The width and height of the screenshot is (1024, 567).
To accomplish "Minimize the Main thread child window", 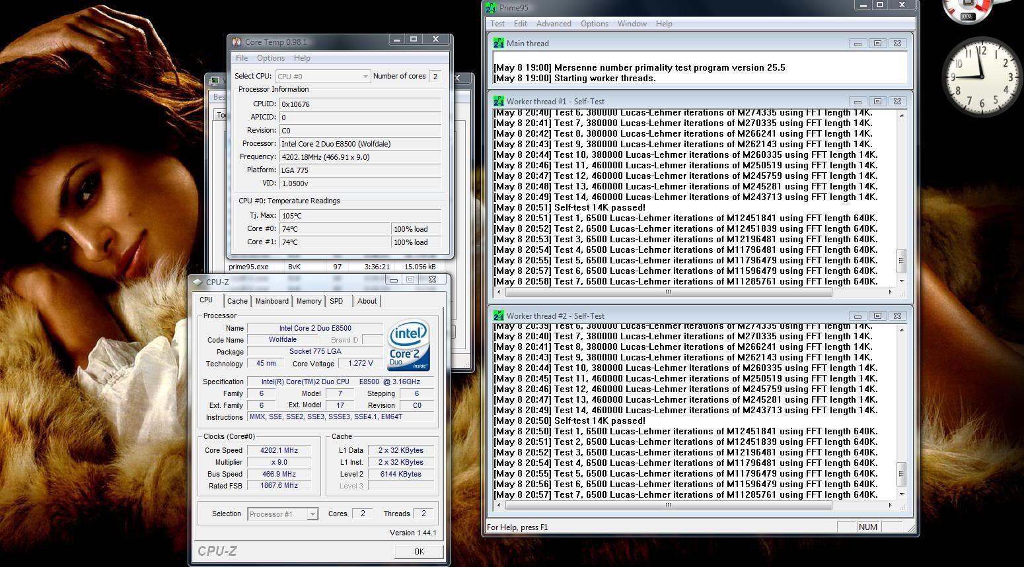I will coord(858,44).
